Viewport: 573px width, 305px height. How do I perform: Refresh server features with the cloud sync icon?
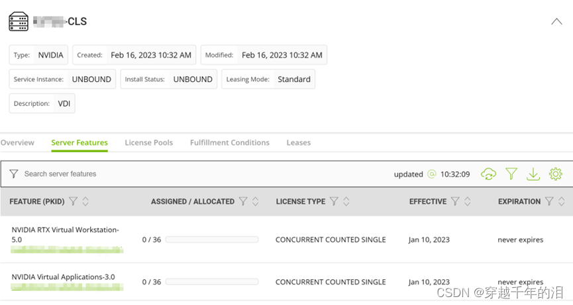click(x=488, y=174)
